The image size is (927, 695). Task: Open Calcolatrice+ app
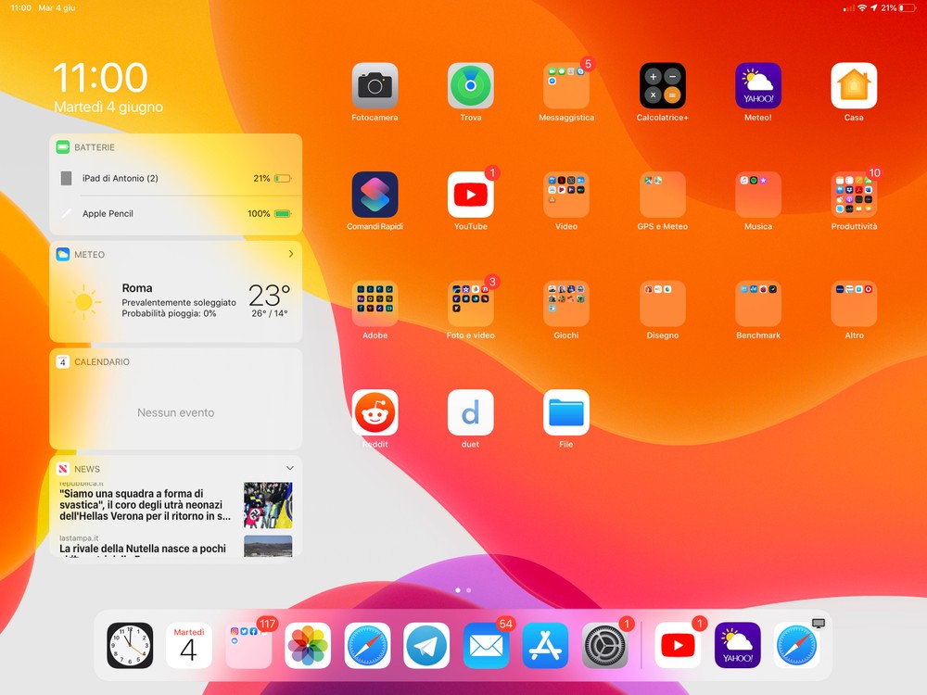(662, 85)
